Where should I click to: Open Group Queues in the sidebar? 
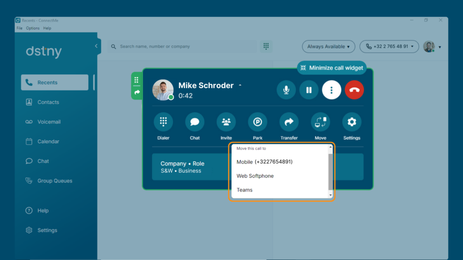point(55,181)
